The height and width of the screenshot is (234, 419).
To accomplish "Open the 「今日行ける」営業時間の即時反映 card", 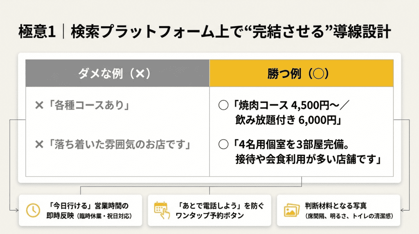I will click(x=81, y=210).
